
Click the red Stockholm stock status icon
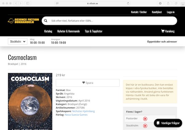click(x=145, y=125)
